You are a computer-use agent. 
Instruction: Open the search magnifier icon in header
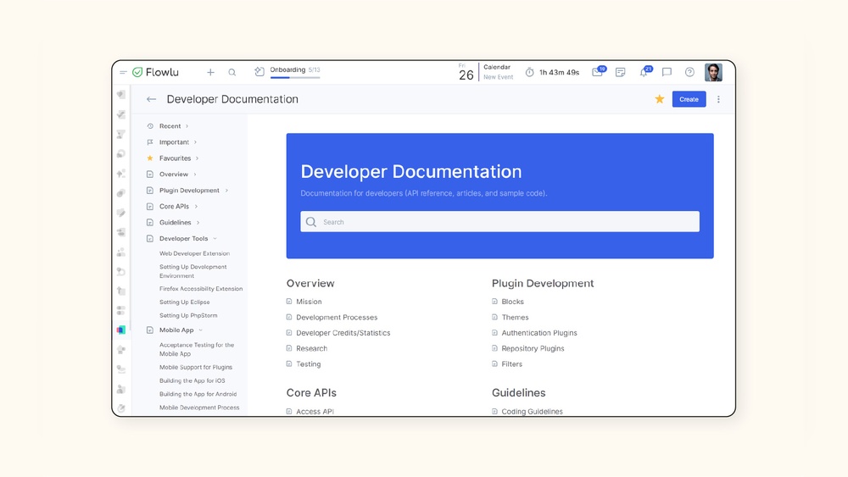coord(232,73)
